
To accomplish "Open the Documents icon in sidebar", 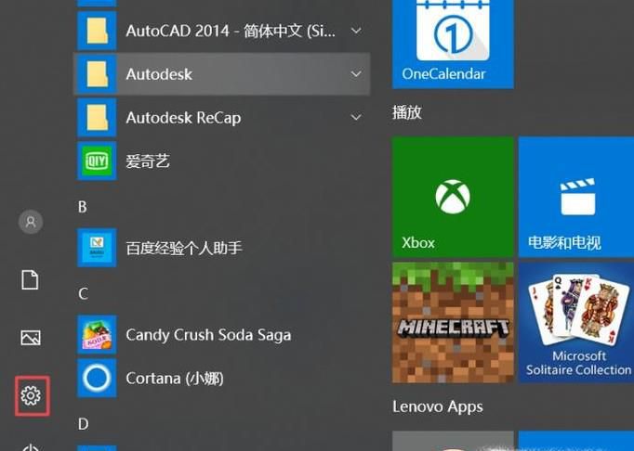I will tap(30, 280).
